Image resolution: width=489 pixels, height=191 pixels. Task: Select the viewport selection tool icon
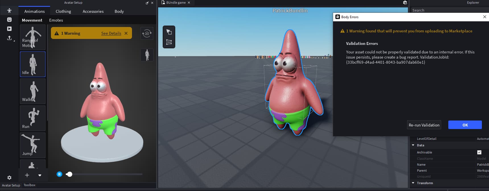[169, 32]
